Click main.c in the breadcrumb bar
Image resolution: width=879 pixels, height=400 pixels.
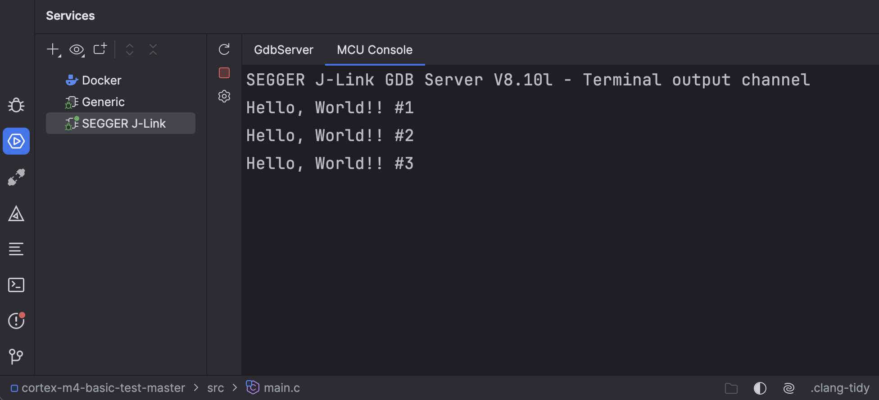(x=281, y=387)
